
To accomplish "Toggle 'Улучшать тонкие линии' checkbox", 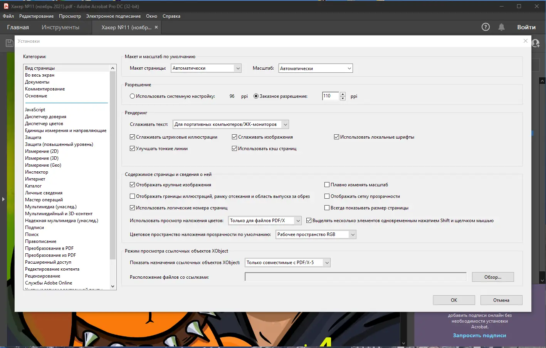I will [132, 149].
